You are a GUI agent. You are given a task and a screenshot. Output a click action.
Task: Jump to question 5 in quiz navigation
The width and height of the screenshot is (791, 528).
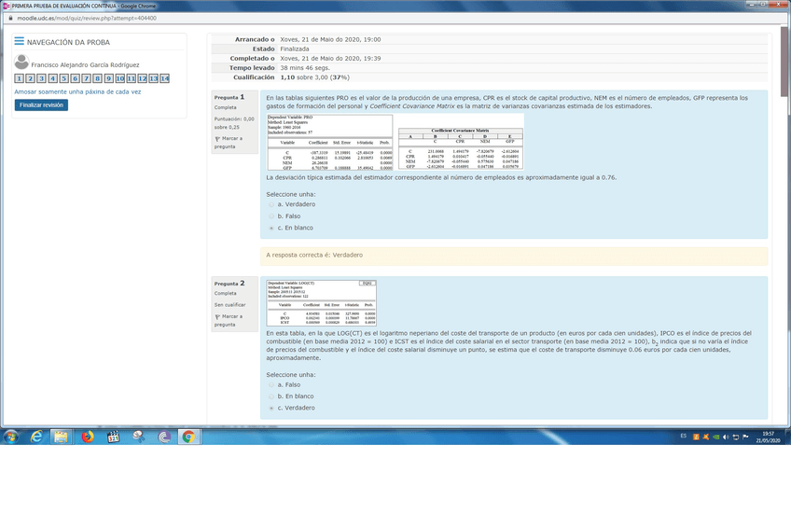pyautogui.click(x=63, y=79)
